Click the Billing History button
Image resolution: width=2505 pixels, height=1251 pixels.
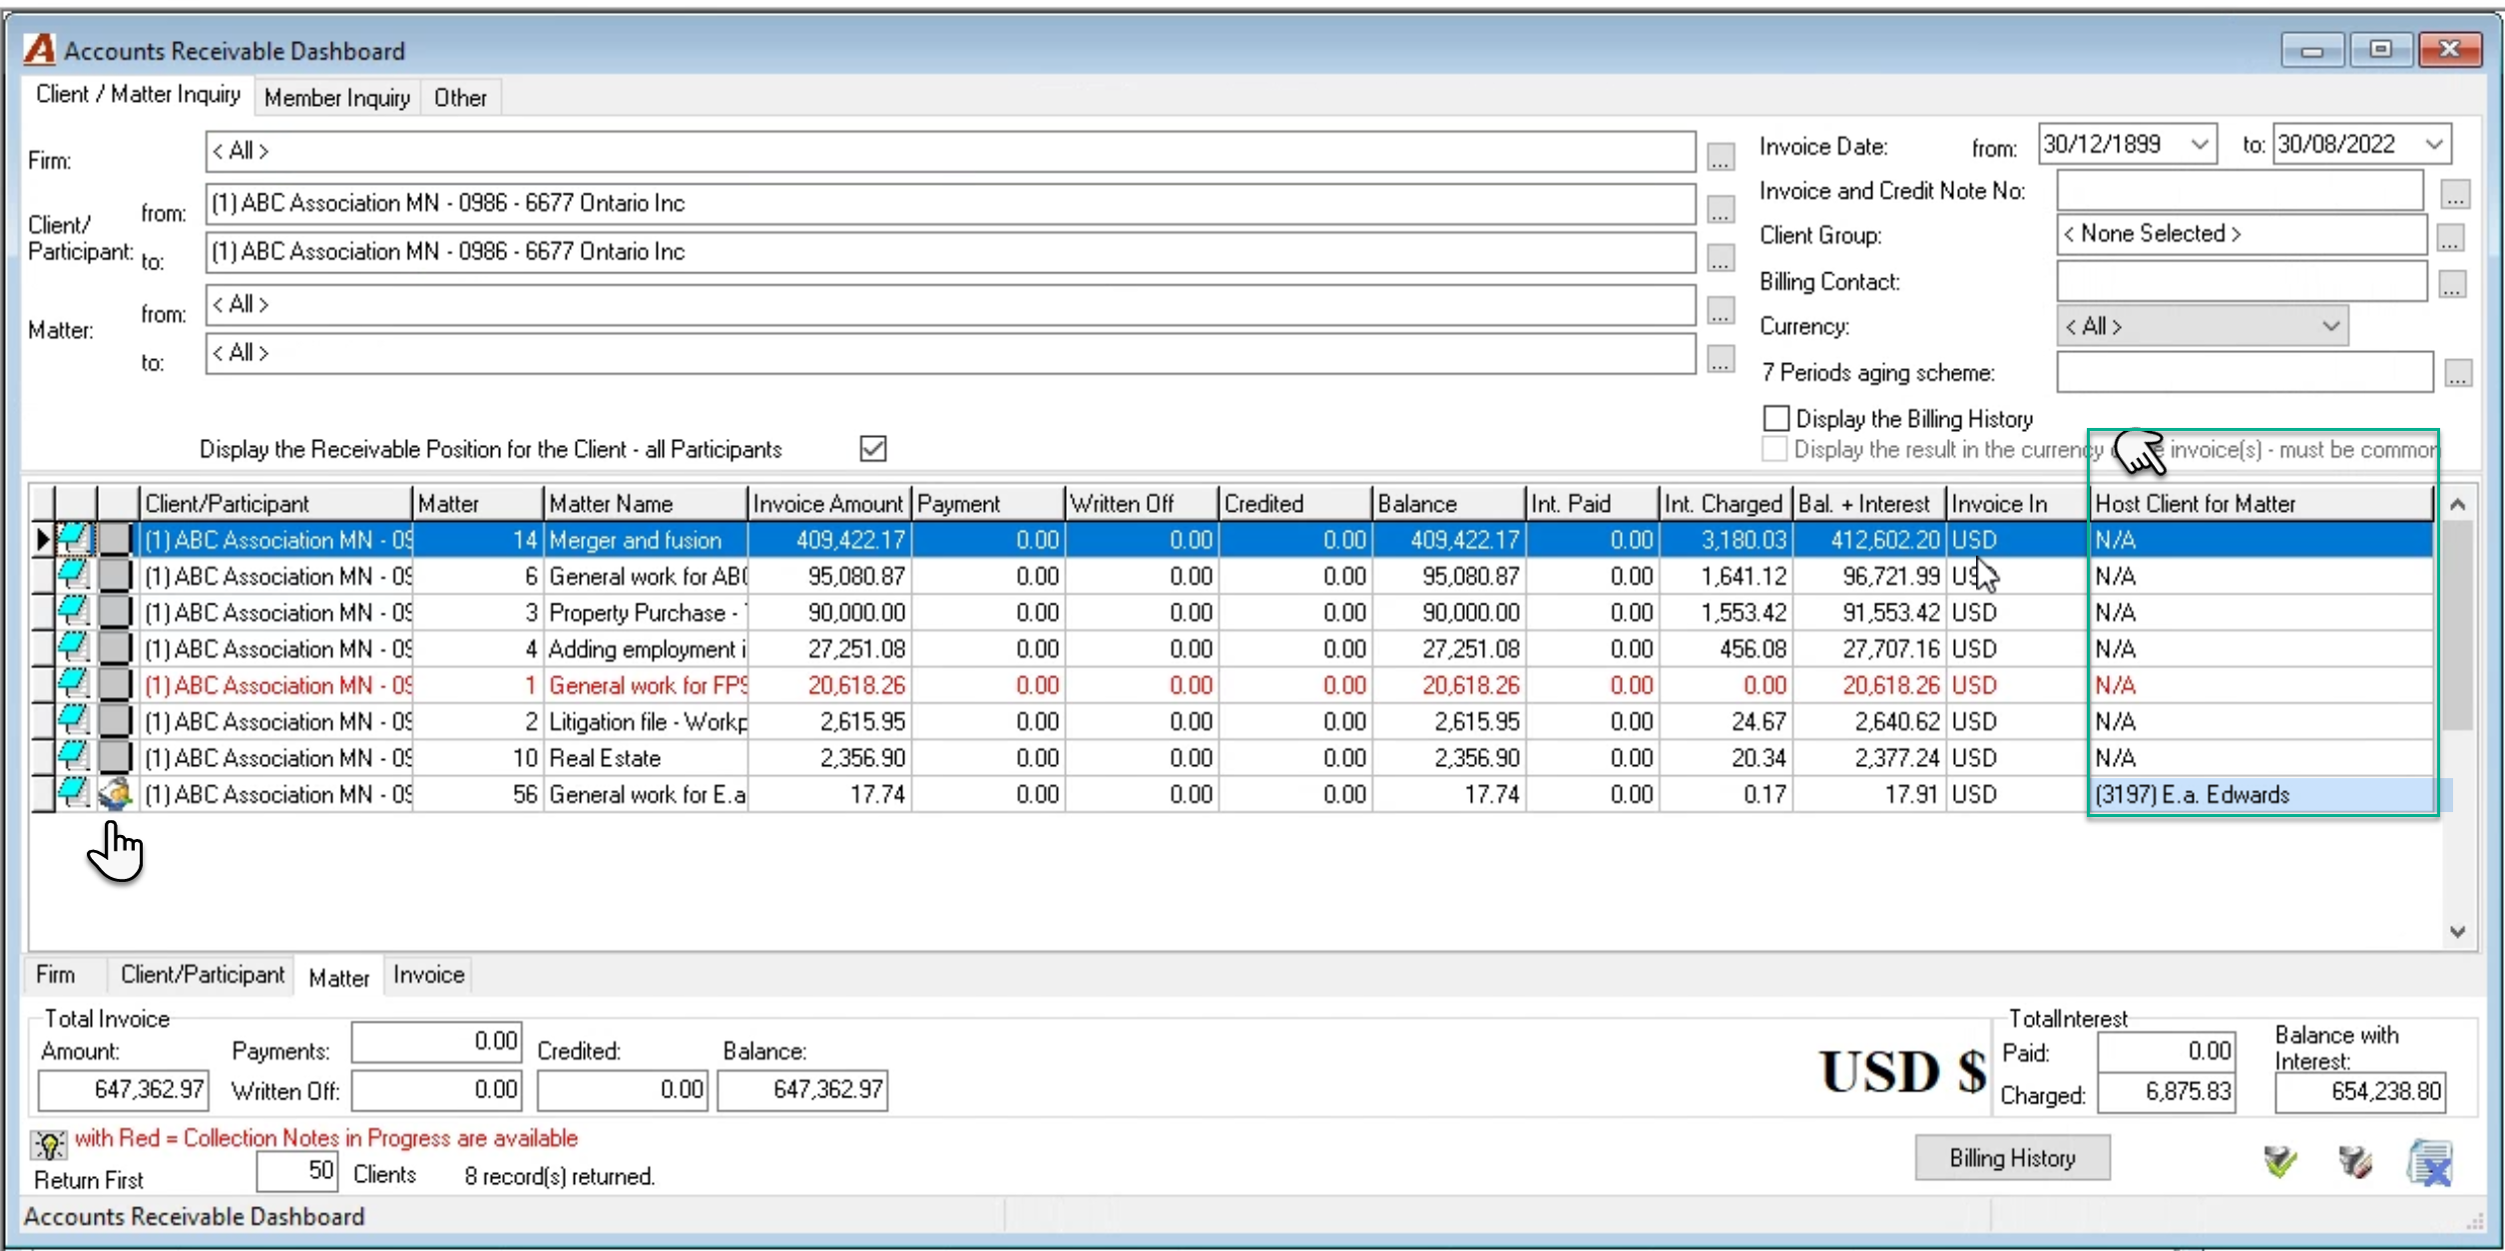(2012, 1158)
